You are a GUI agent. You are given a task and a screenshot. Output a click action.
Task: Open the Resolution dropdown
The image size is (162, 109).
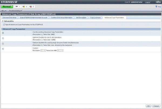pyautogui.click(x=43, y=51)
